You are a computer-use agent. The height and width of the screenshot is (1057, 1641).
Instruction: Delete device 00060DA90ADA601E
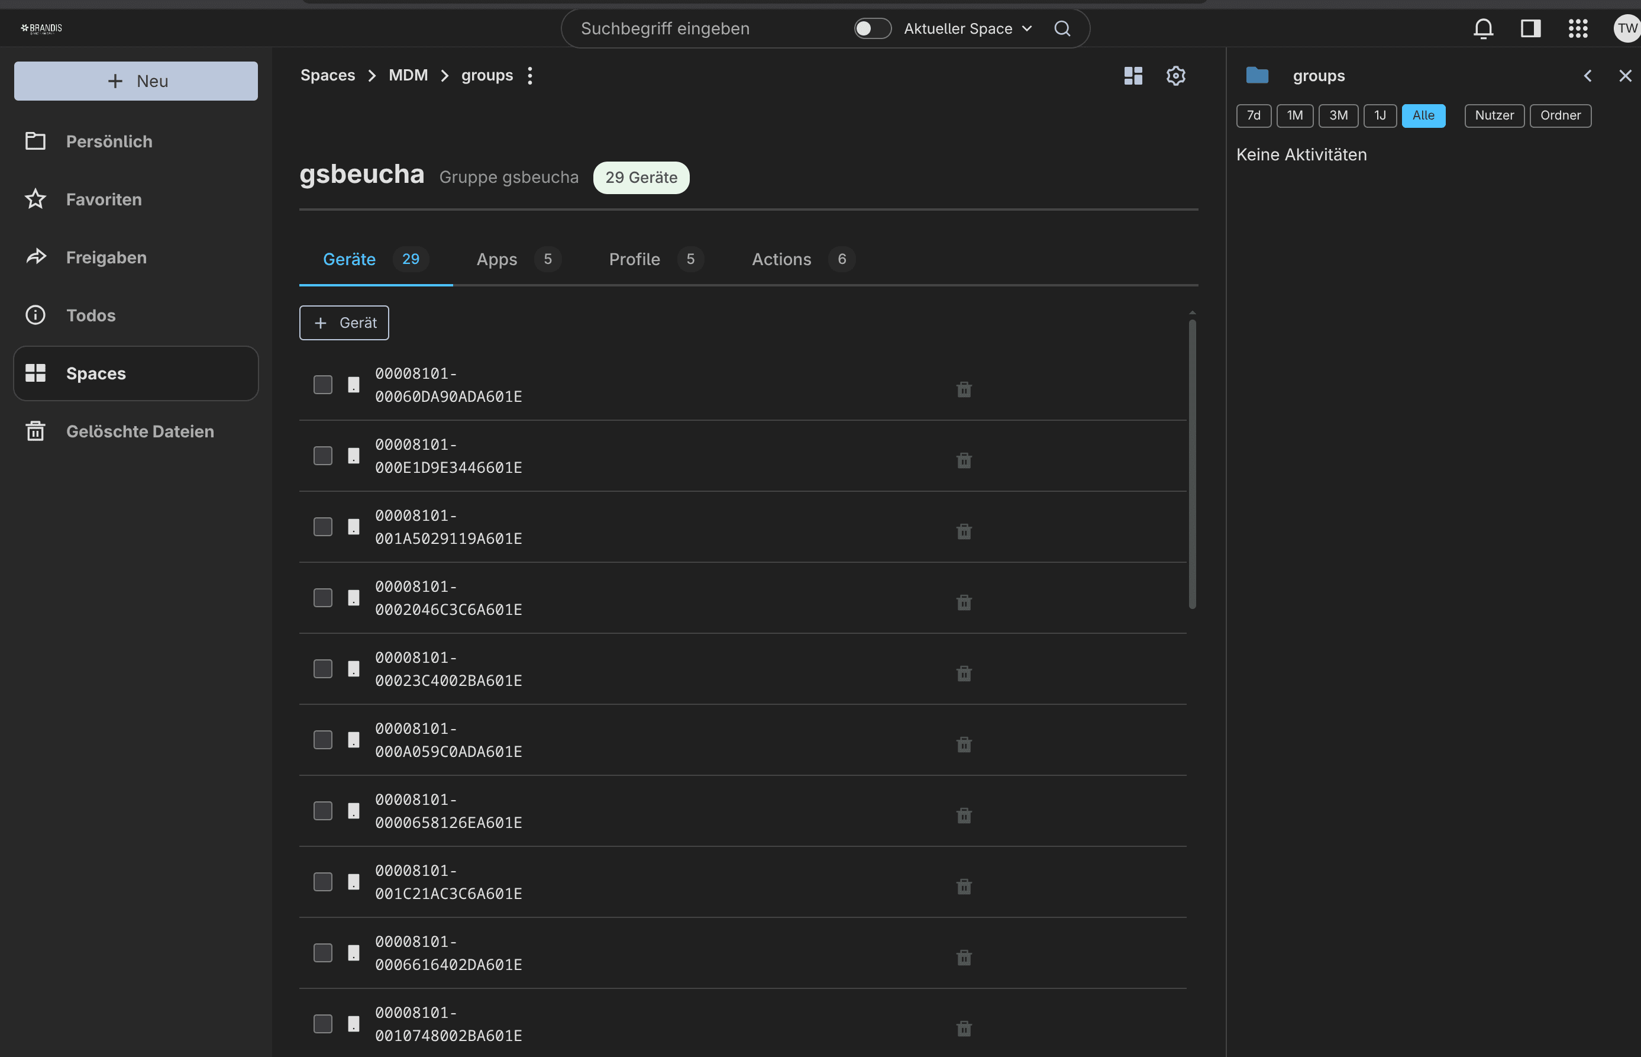(x=964, y=389)
